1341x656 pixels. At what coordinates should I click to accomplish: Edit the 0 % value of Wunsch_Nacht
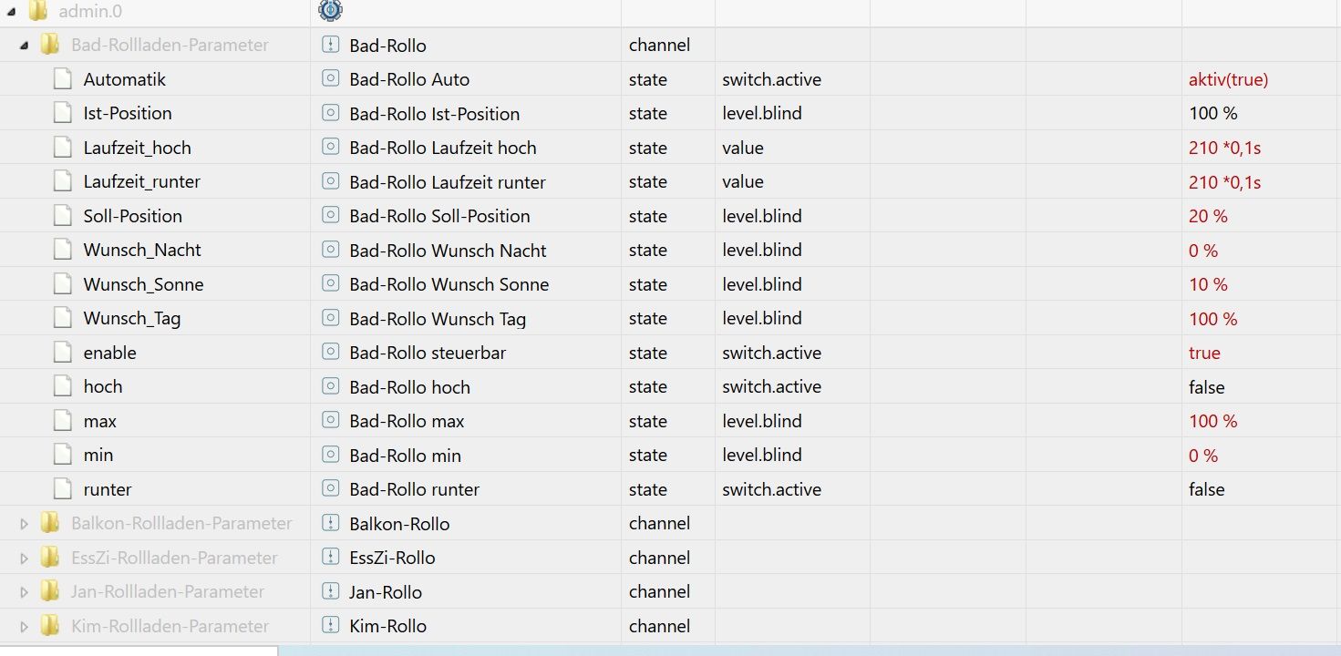click(x=1203, y=250)
